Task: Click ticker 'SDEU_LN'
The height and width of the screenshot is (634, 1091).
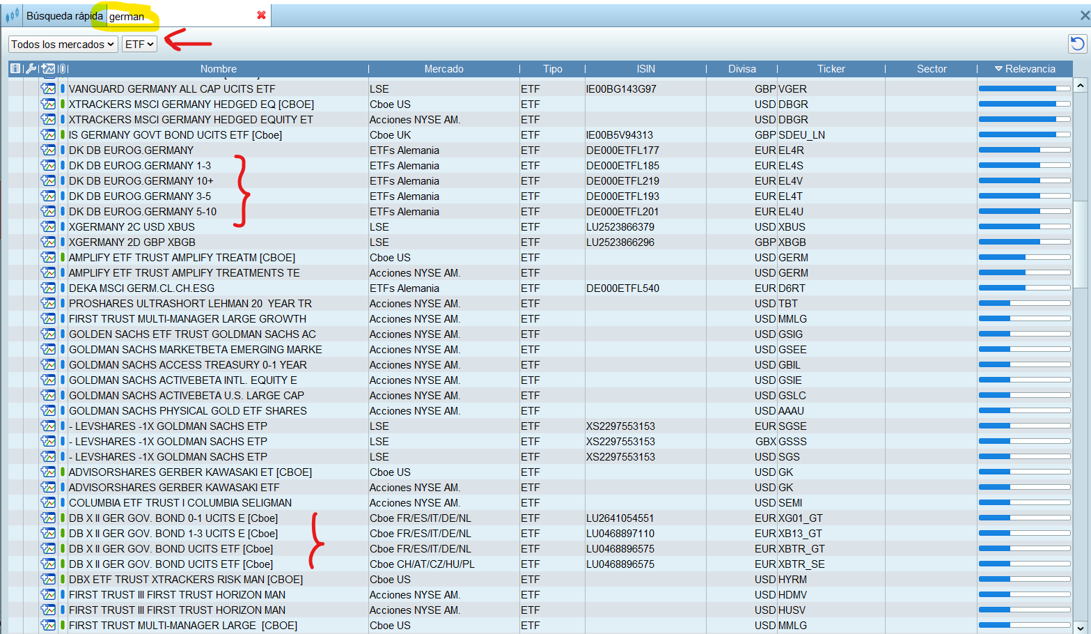Action: pyautogui.click(x=801, y=134)
